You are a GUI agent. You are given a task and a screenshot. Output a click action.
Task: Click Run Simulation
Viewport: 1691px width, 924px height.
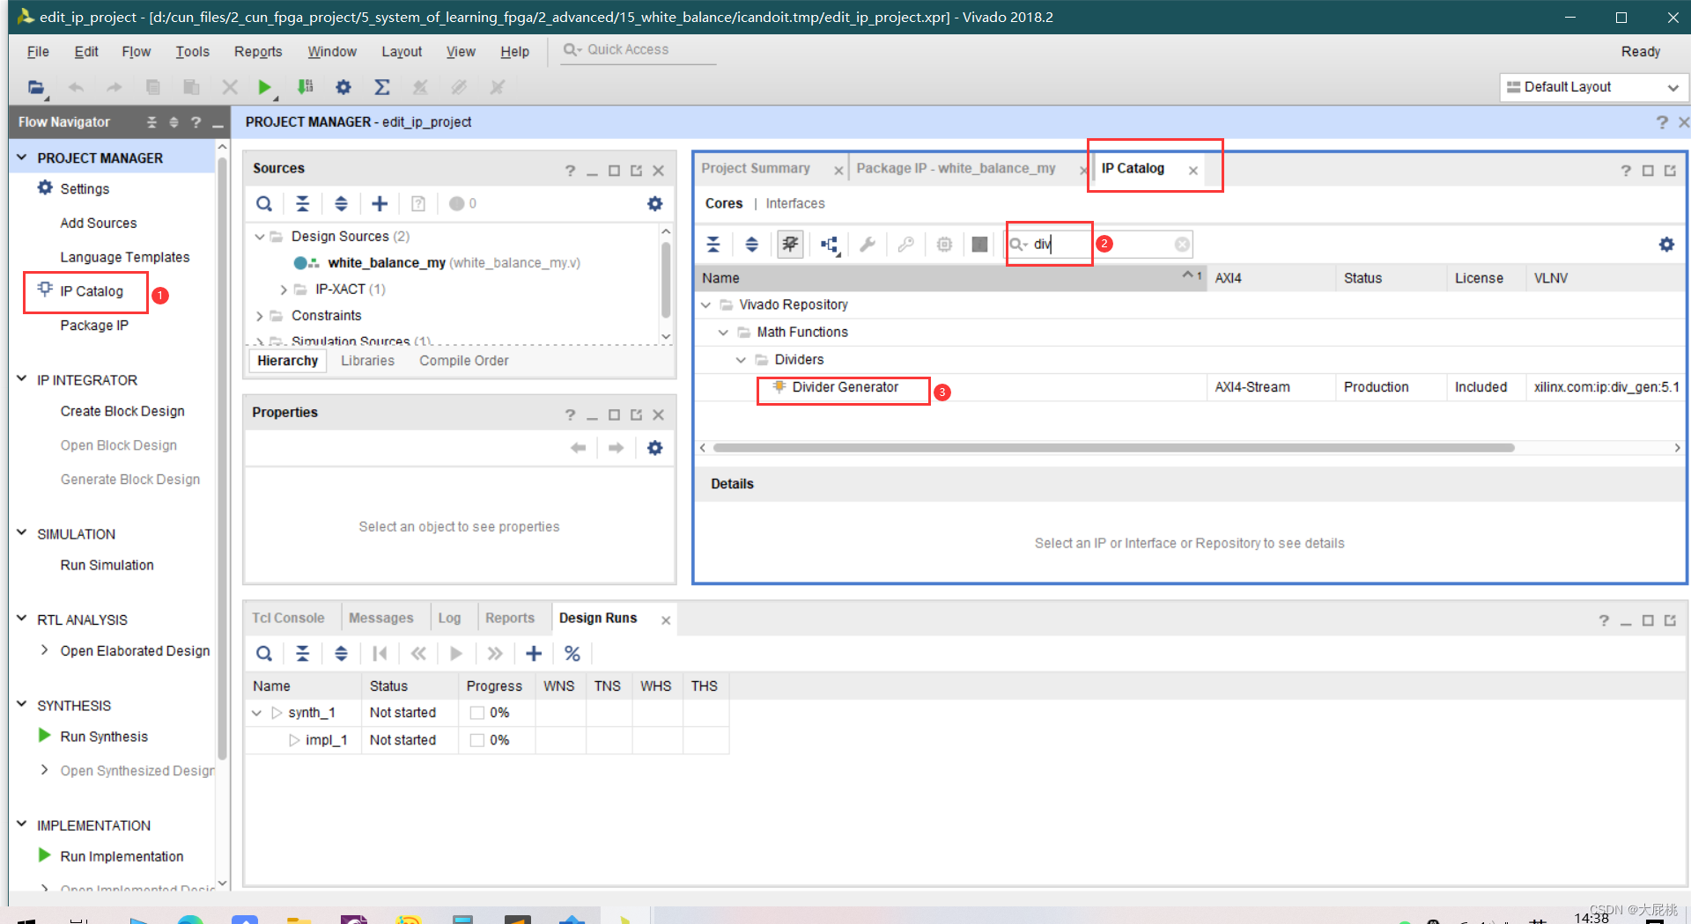pos(107,565)
